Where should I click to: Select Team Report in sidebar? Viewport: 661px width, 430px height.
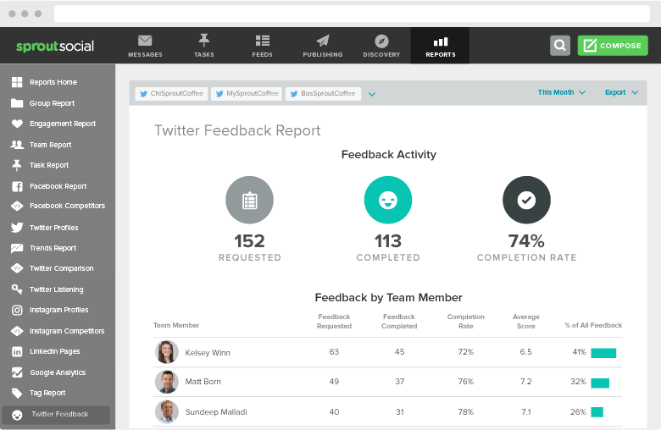point(51,145)
